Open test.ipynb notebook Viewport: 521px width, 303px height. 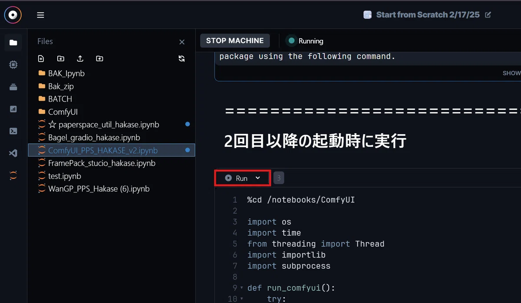click(x=112, y=176)
